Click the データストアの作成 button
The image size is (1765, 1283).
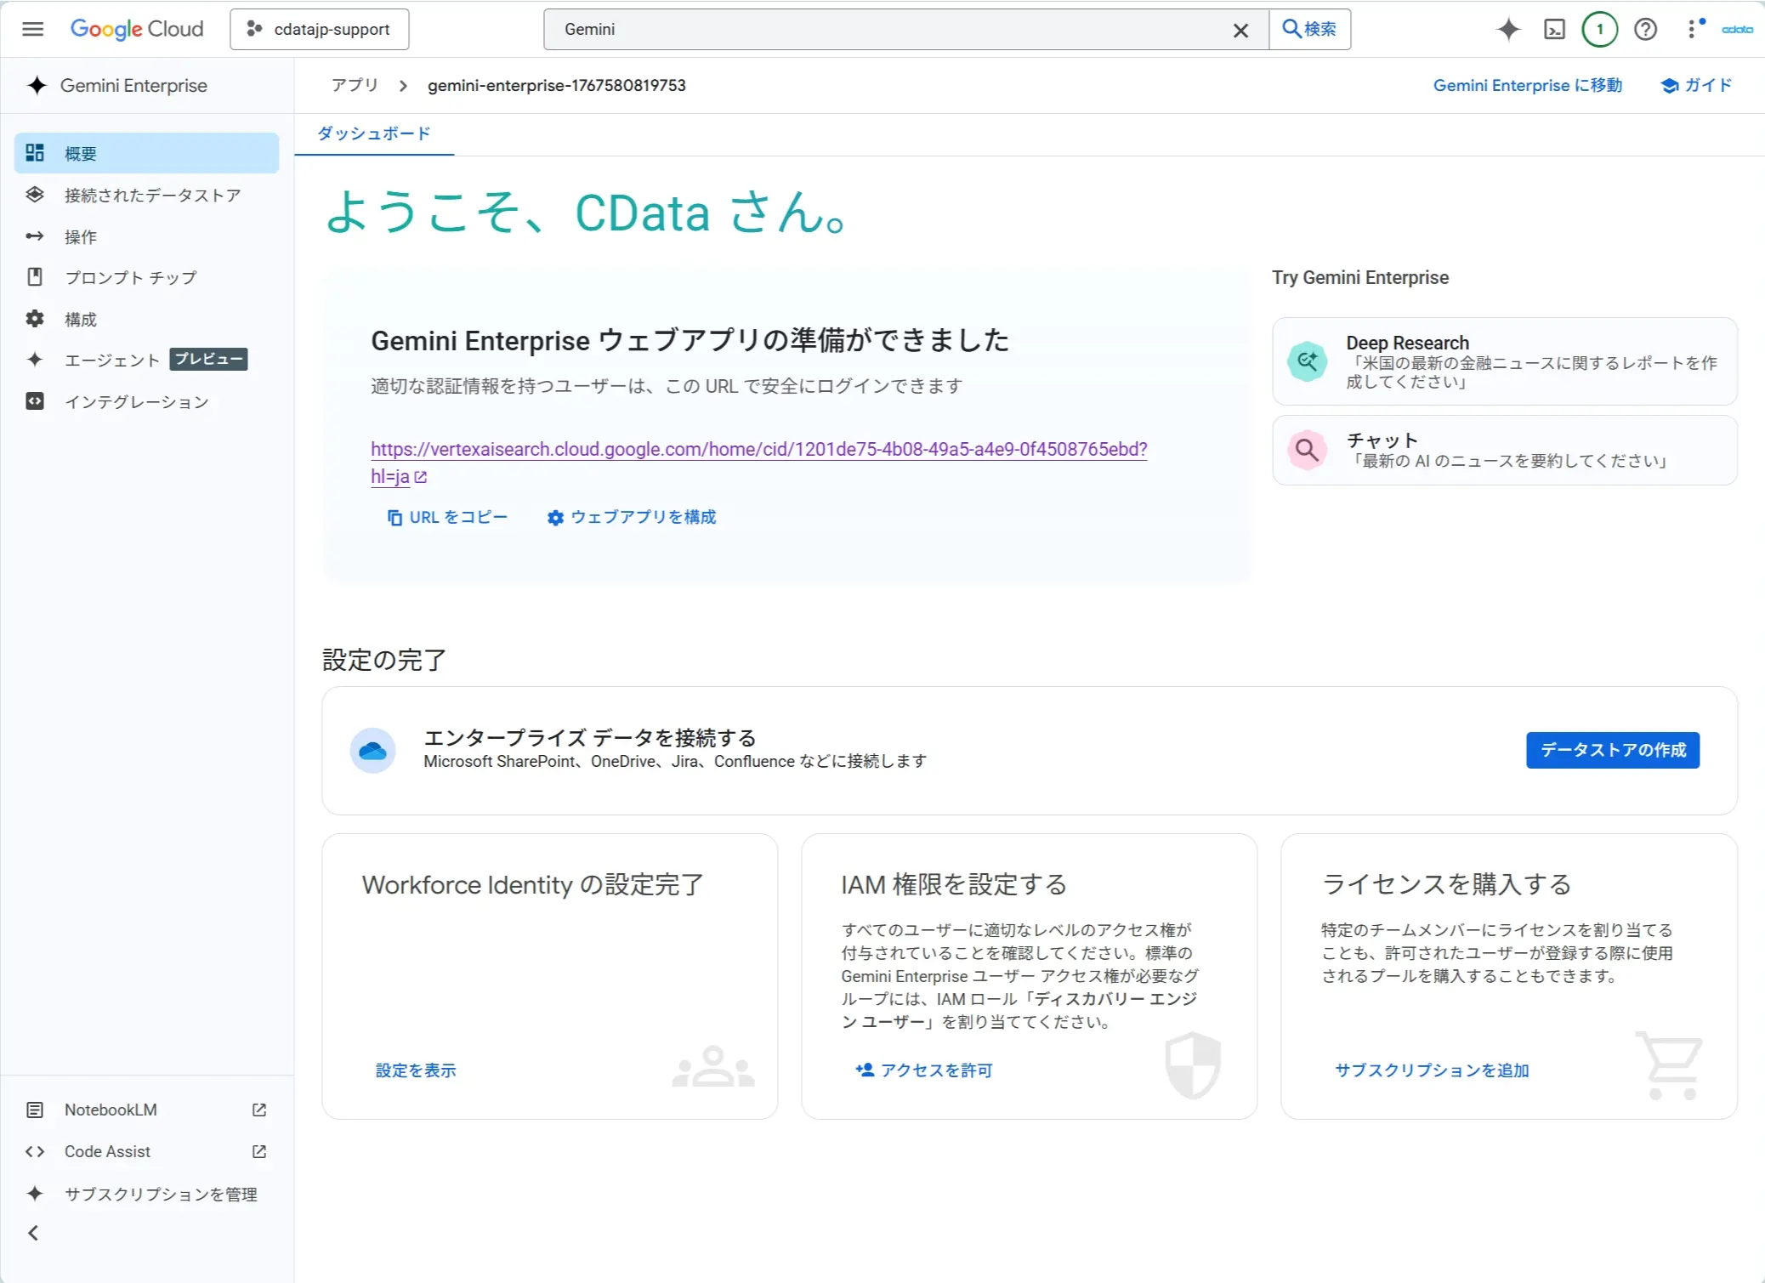(1612, 750)
